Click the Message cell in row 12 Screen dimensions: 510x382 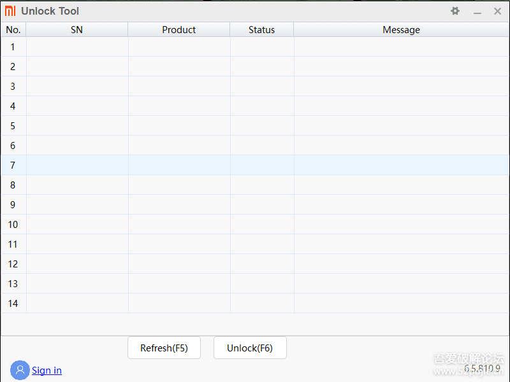401,264
